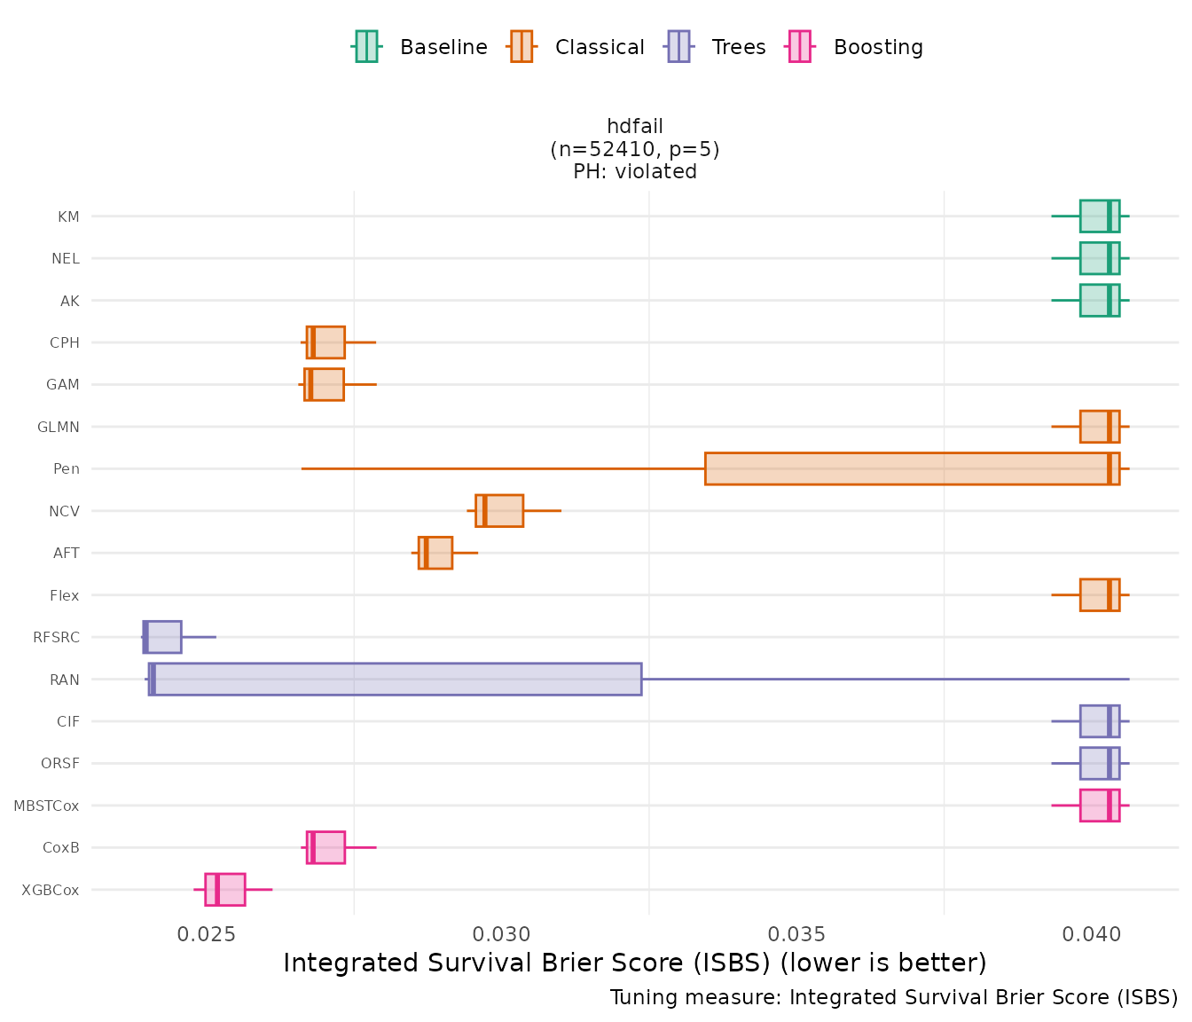Click the RFSRC purple box plot
Screen dimensions: 1192x1022
point(162,637)
